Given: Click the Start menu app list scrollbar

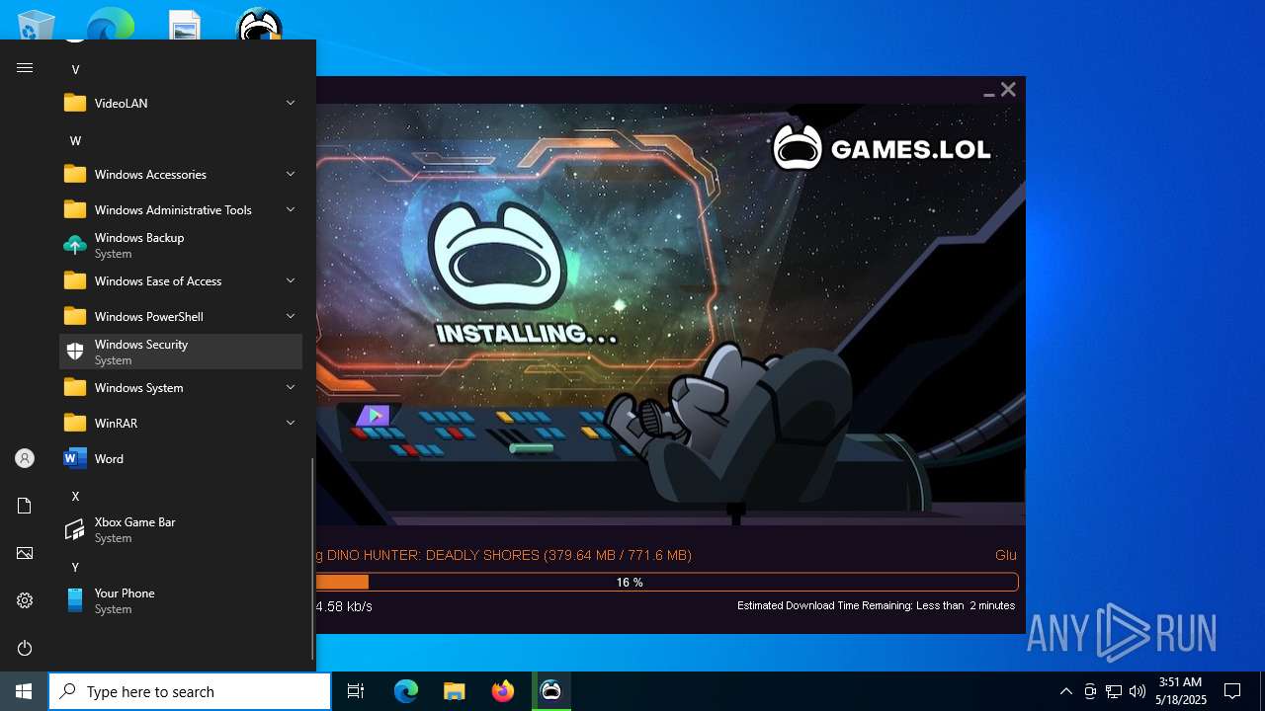Looking at the screenshot, I should click(x=312, y=558).
